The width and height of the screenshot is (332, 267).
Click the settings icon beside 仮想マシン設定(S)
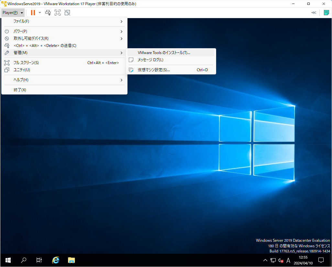[x=131, y=70]
